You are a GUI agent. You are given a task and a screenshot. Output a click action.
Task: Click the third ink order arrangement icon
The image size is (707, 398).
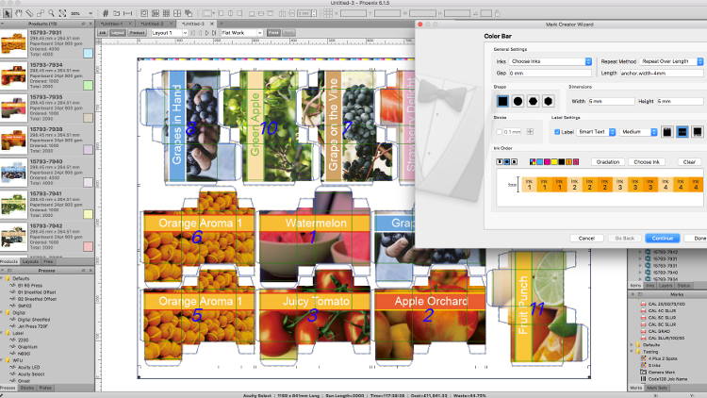[514, 161]
